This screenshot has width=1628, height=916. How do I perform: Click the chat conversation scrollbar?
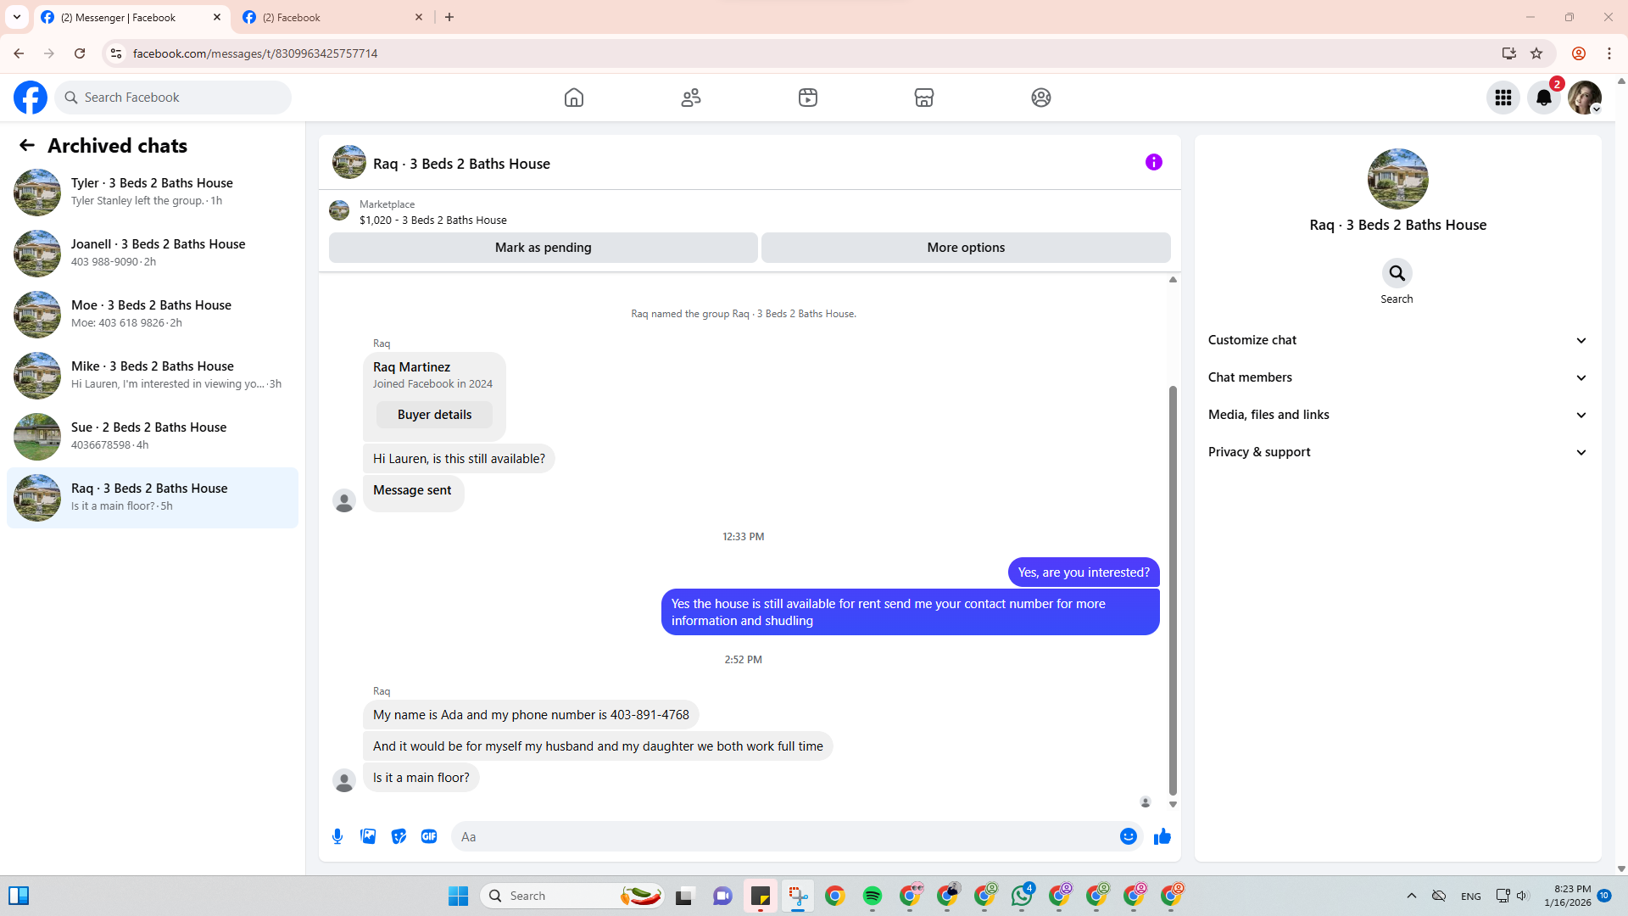coord(1173,589)
